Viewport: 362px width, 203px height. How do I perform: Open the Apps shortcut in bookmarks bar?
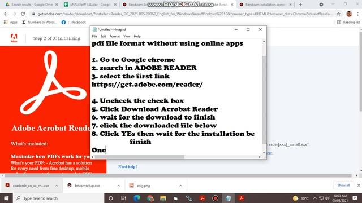click(11, 22)
